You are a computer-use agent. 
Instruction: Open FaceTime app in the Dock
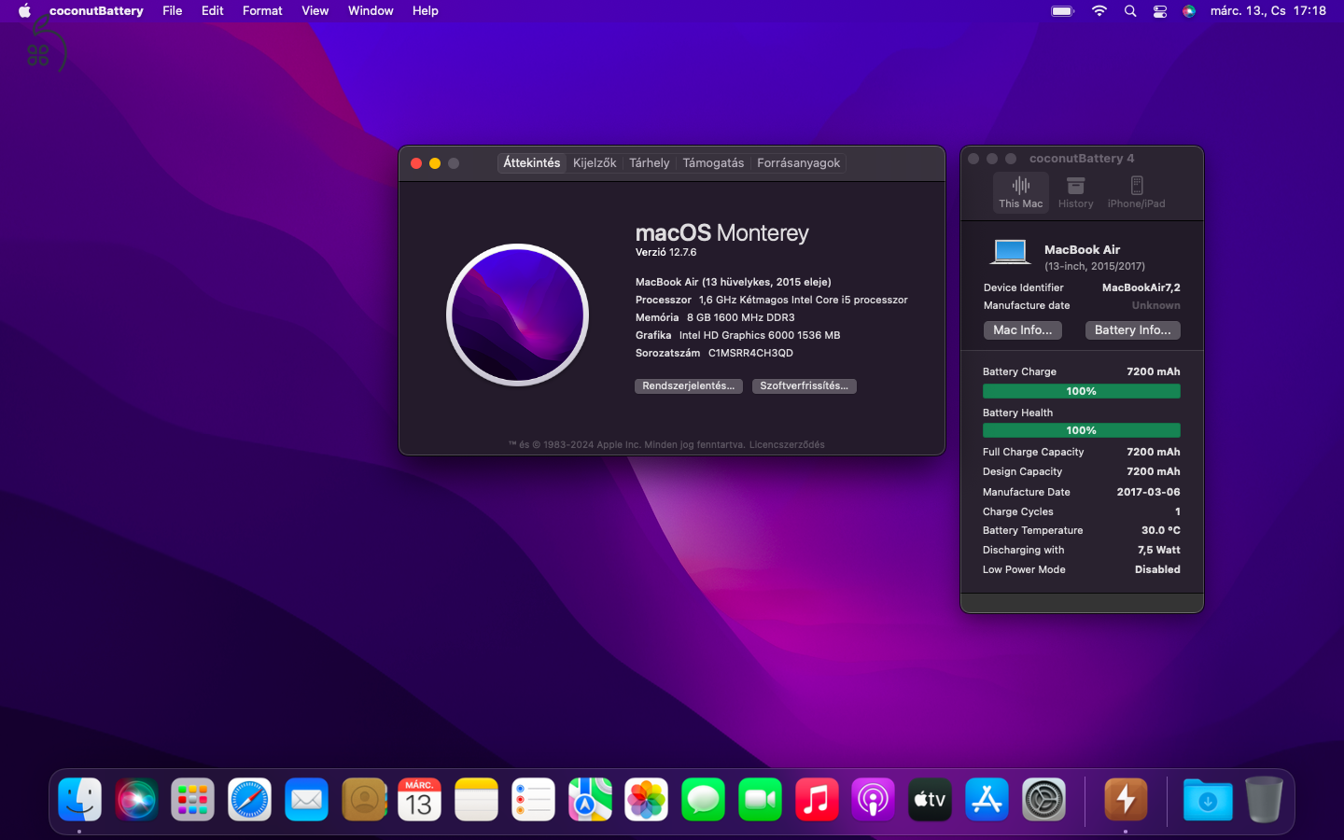point(761,800)
